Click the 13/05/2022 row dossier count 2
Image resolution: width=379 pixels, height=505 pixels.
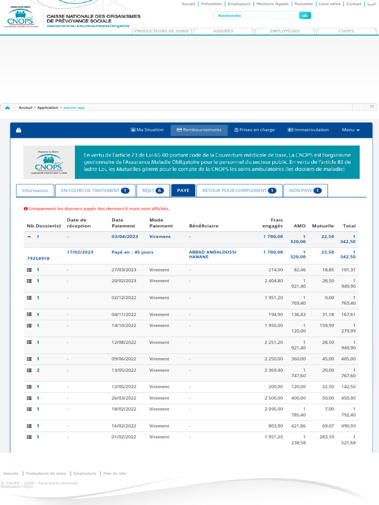pos(38,370)
